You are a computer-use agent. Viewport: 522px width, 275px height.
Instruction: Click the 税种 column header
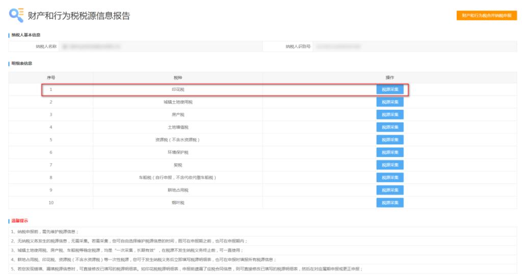(178, 77)
